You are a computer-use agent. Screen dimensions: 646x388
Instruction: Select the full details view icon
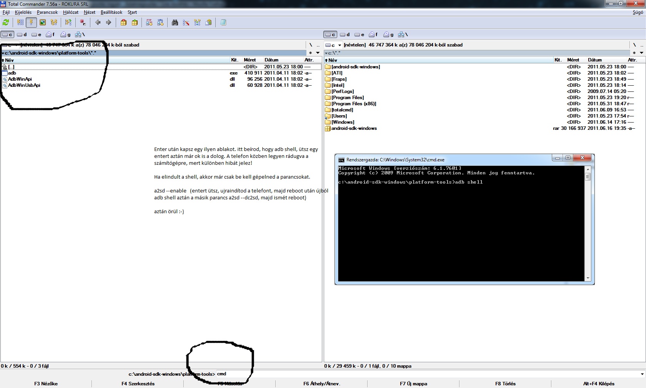click(32, 23)
